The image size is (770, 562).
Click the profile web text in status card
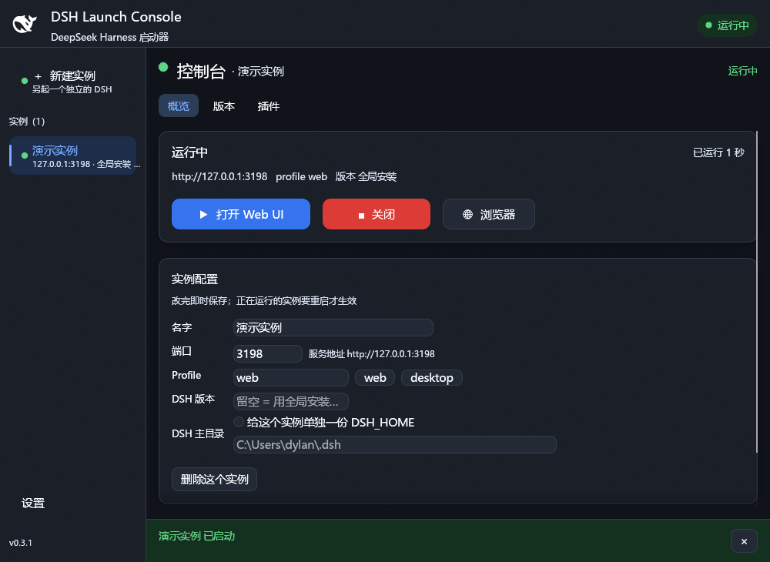pyautogui.click(x=301, y=177)
